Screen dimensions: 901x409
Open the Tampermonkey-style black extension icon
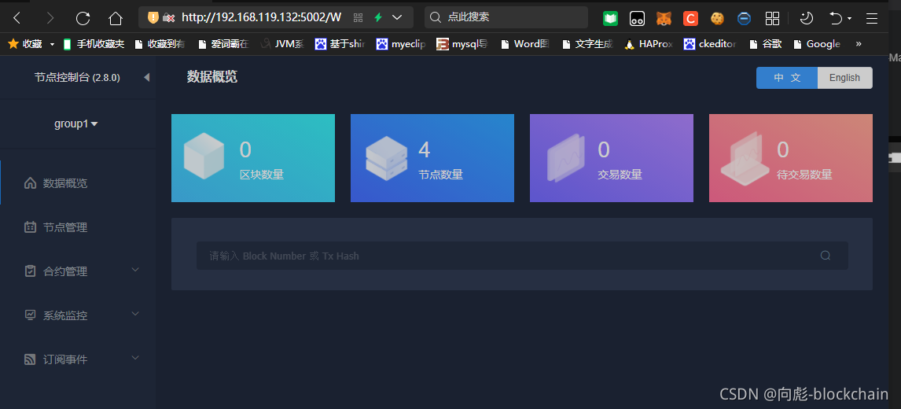[637, 18]
